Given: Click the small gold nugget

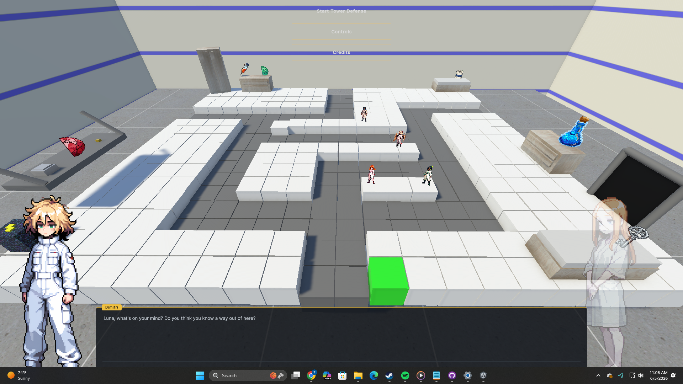Looking at the screenshot, I should click(98, 140).
